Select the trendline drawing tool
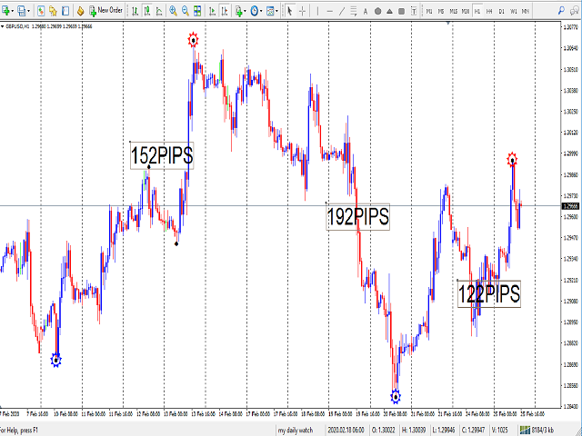The height and width of the screenshot is (436, 582). pos(342,11)
